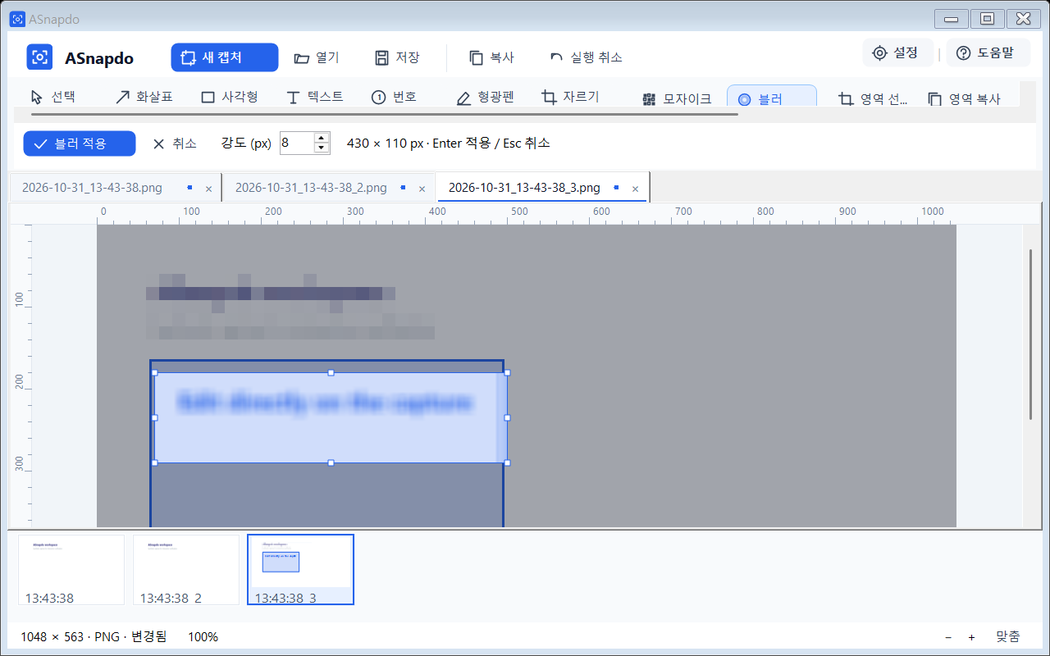The image size is (1050, 656).
Task: Copy the image with 복사
Action: coord(491,57)
